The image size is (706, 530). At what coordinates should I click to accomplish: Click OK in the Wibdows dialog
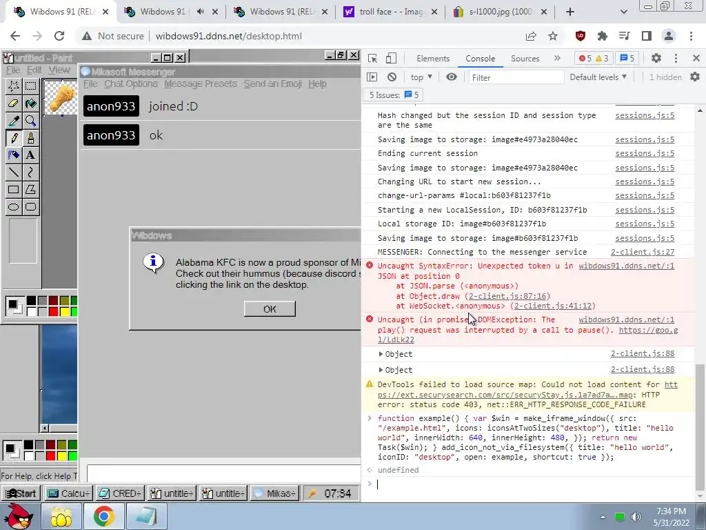tap(270, 309)
